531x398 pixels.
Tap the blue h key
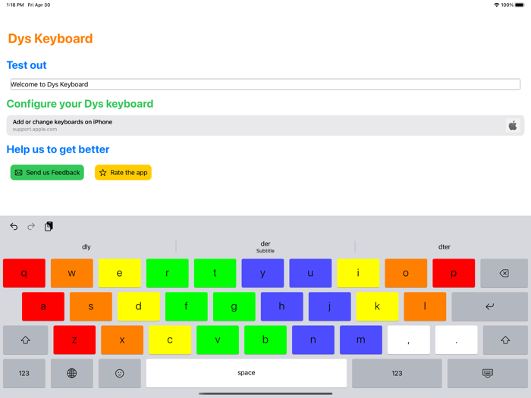(281, 306)
